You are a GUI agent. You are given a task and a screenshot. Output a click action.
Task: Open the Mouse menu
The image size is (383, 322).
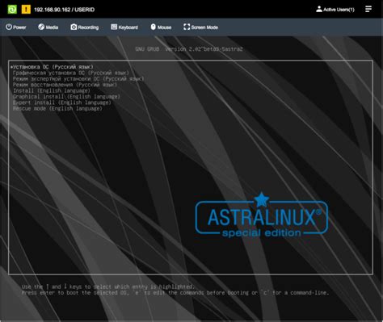tap(161, 27)
